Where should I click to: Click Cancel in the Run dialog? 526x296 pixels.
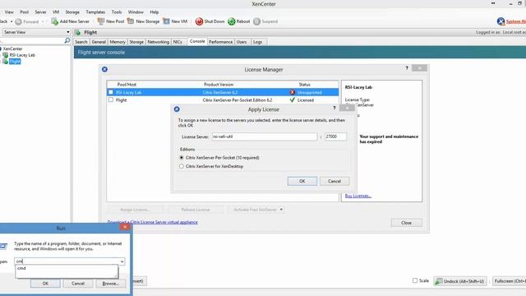[x=78, y=284]
